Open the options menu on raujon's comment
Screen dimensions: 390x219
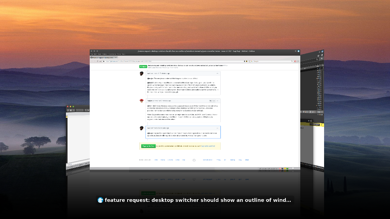click(217, 101)
